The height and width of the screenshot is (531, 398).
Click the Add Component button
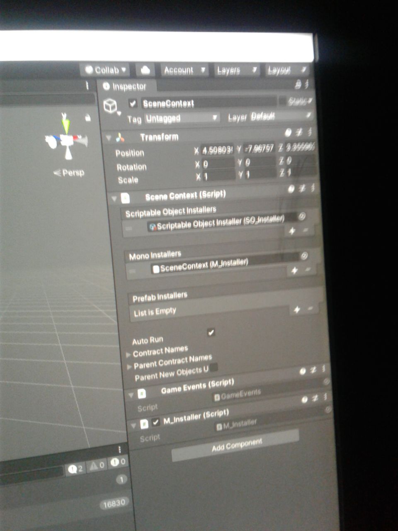[x=236, y=445]
